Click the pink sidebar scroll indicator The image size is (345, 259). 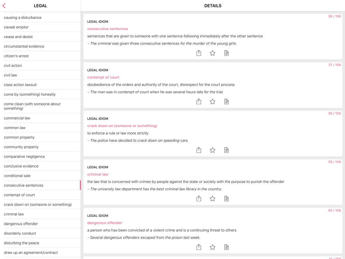click(x=80, y=185)
